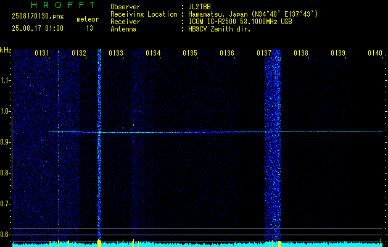388x247 pixels.
Task: Click the thick yellow power spike below 0132 burst
Action: click(99, 243)
